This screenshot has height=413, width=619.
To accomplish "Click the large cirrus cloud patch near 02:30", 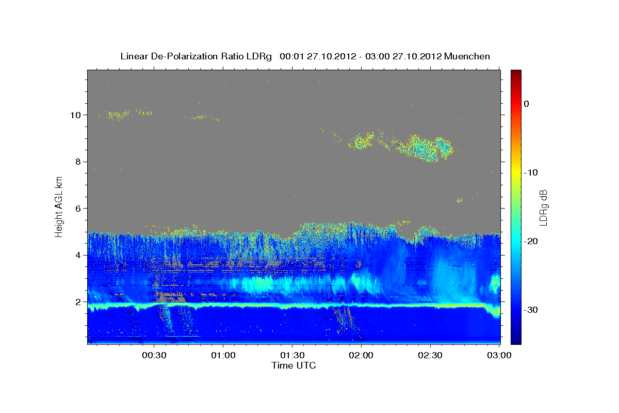I will [x=426, y=148].
